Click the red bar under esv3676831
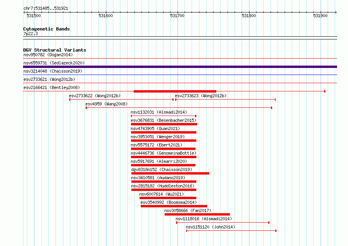 coord(164,124)
